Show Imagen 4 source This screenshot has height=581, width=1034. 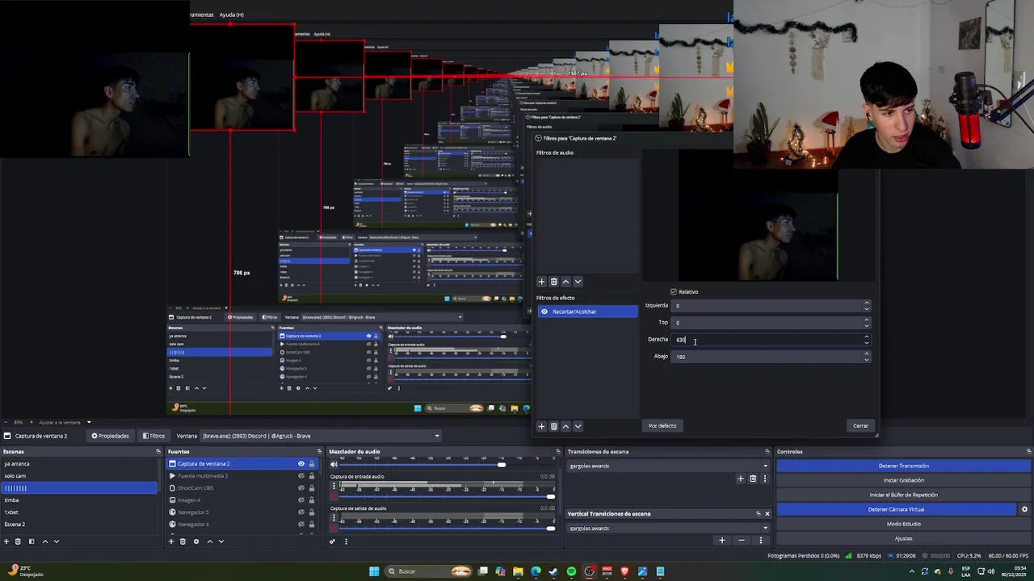pos(301,500)
